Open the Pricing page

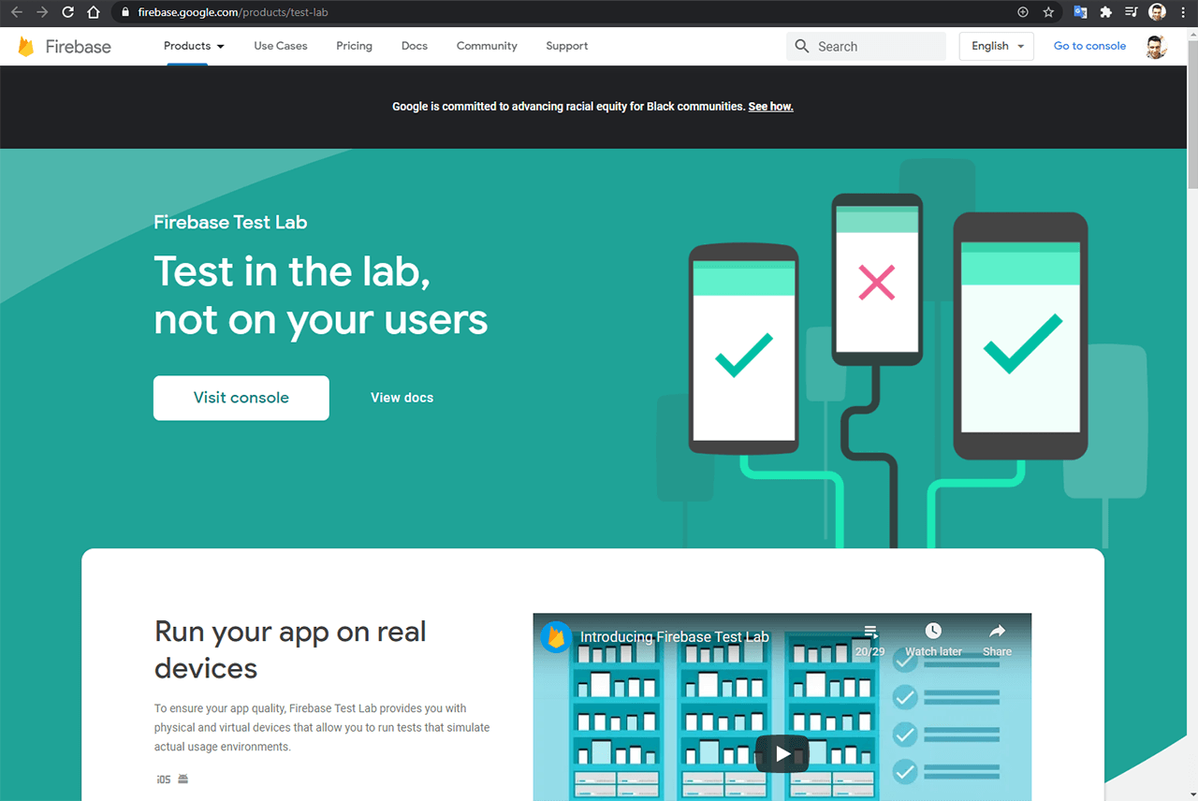tap(354, 46)
